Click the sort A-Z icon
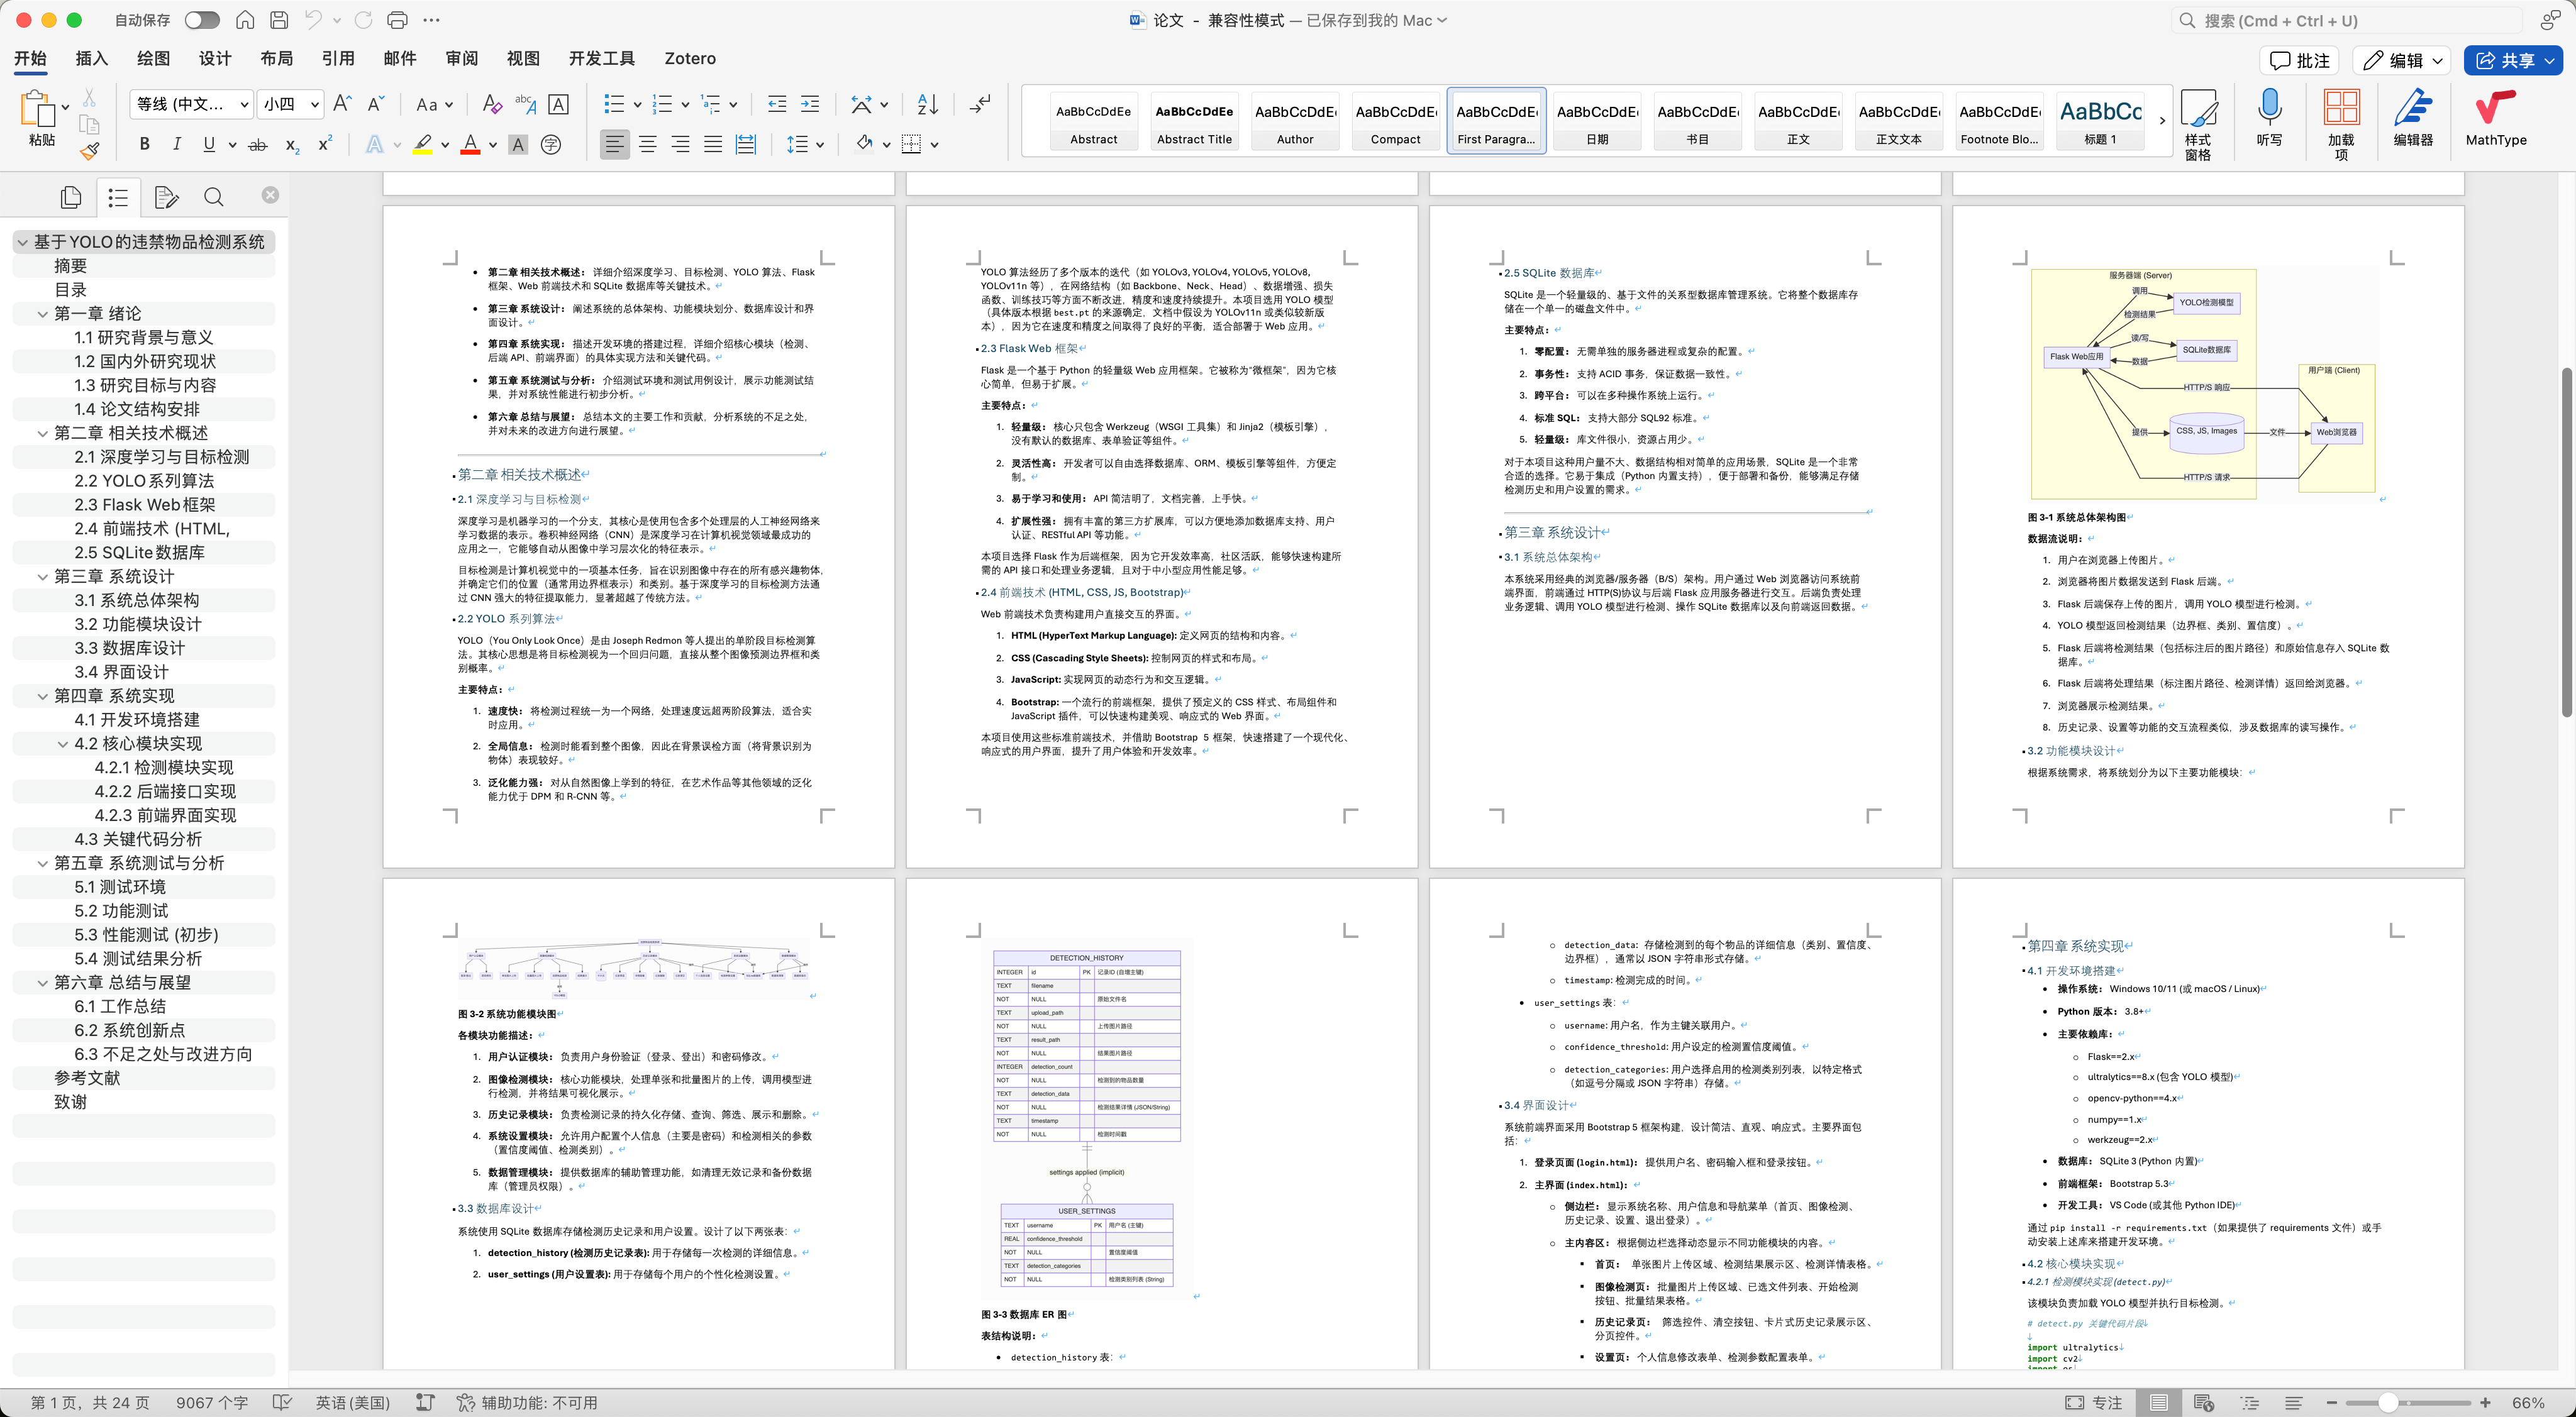Screen dimensions: 2576x1417 (927, 104)
